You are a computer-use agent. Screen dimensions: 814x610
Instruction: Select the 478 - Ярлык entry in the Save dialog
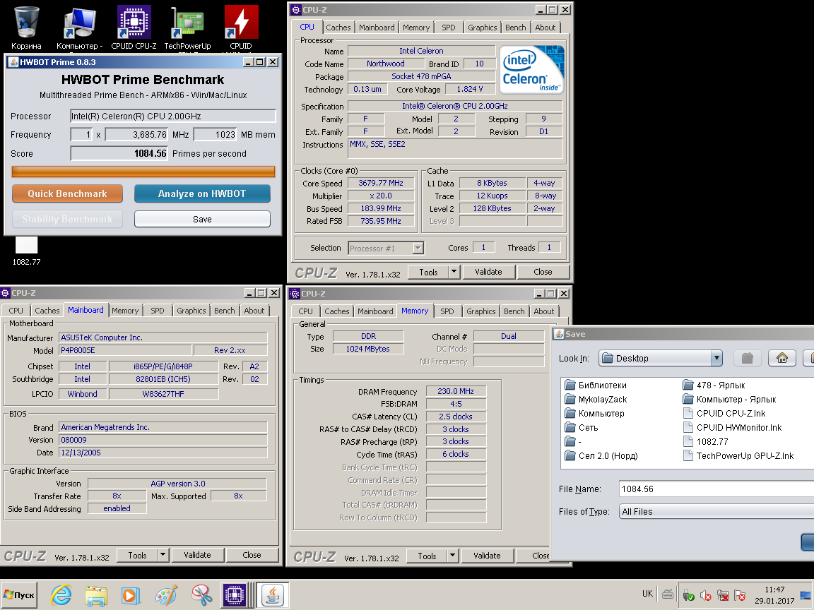pyautogui.click(x=714, y=385)
